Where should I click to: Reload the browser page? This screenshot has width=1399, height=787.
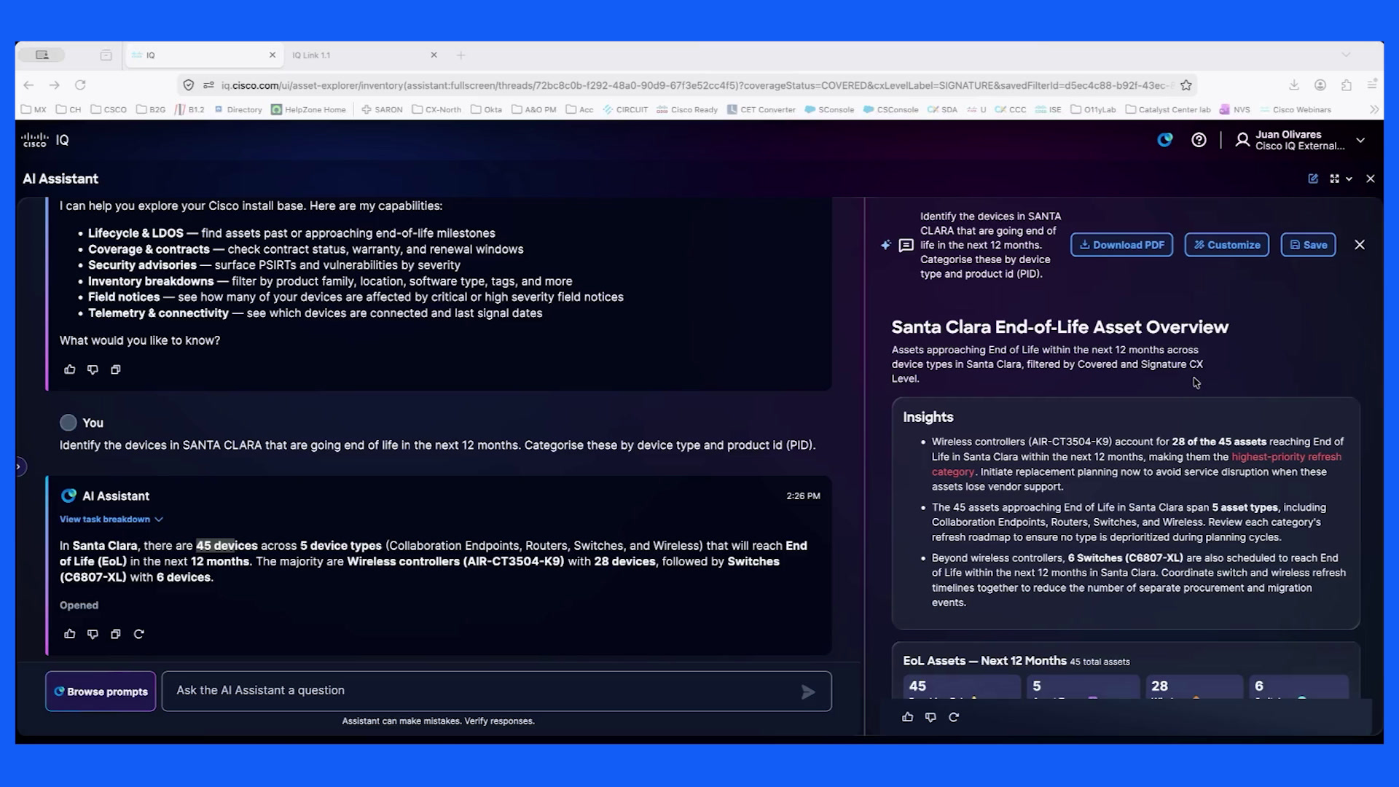80,85
